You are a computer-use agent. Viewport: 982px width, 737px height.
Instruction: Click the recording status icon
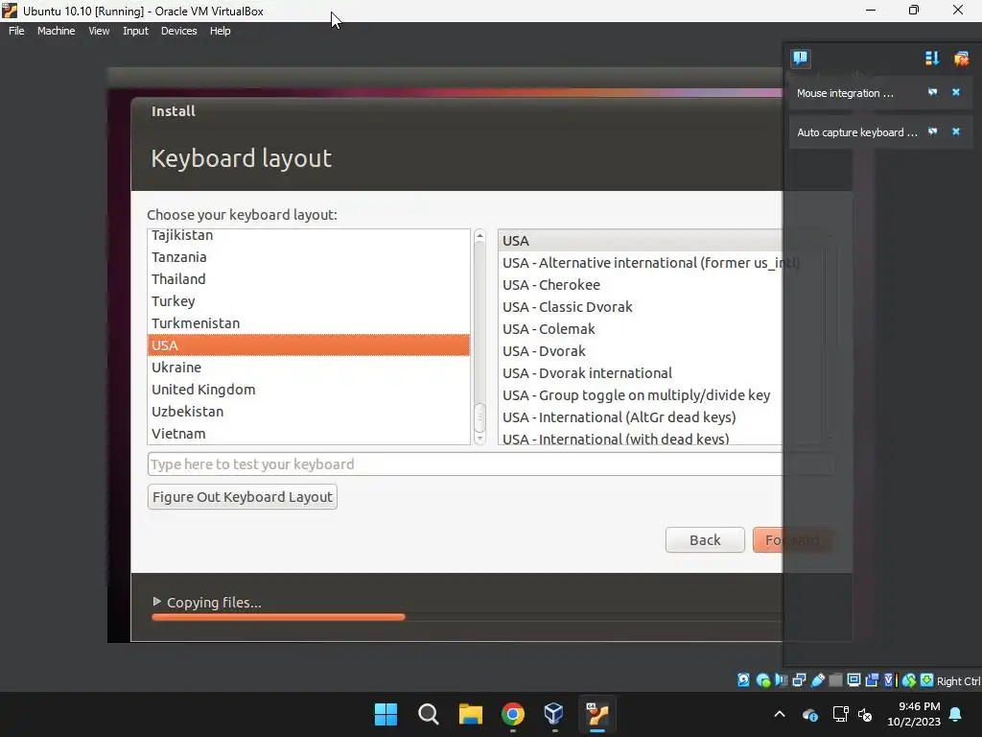pyautogui.click(x=872, y=680)
